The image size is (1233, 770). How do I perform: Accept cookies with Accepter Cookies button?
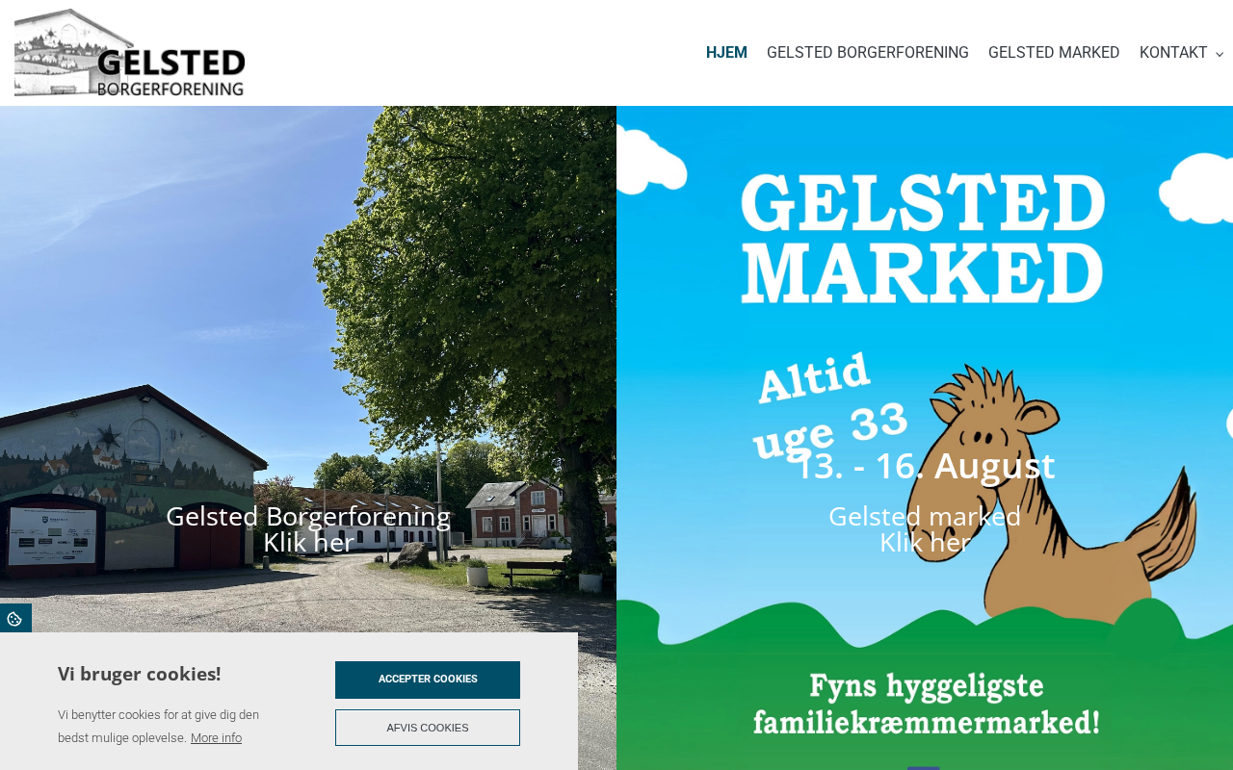point(428,680)
